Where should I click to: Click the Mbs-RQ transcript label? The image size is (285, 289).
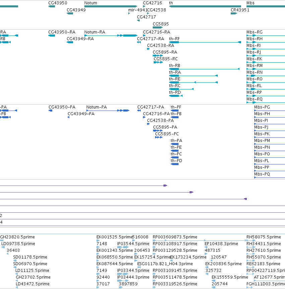[255, 99]
